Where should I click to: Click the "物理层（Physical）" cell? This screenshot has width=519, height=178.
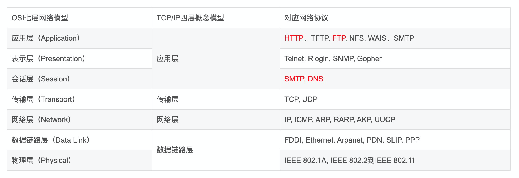[x=41, y=160]
